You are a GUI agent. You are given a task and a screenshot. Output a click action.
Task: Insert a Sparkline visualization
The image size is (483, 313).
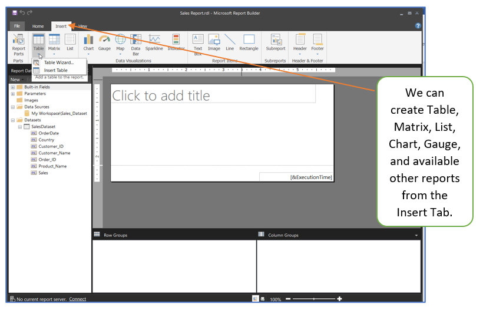click(154, 42)
